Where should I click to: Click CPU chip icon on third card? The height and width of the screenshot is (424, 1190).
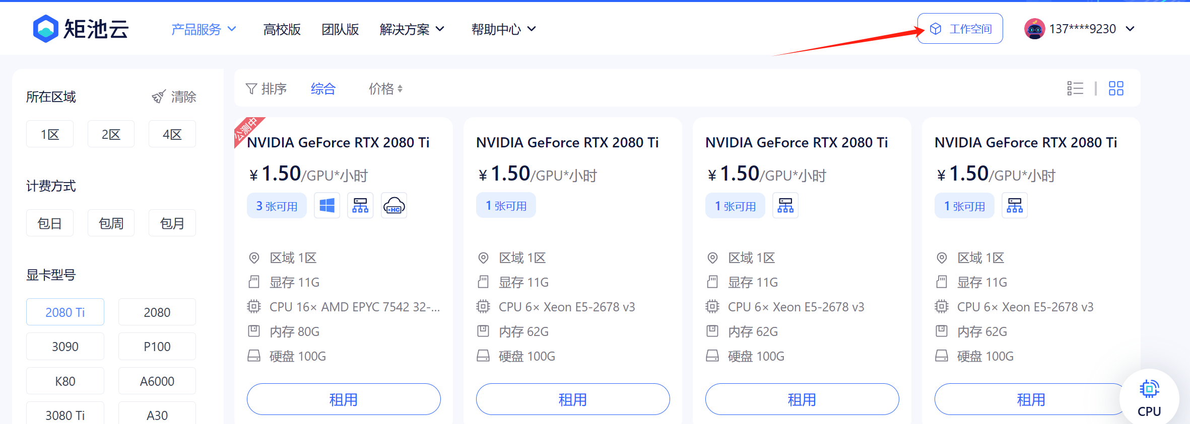pos(712,306)
